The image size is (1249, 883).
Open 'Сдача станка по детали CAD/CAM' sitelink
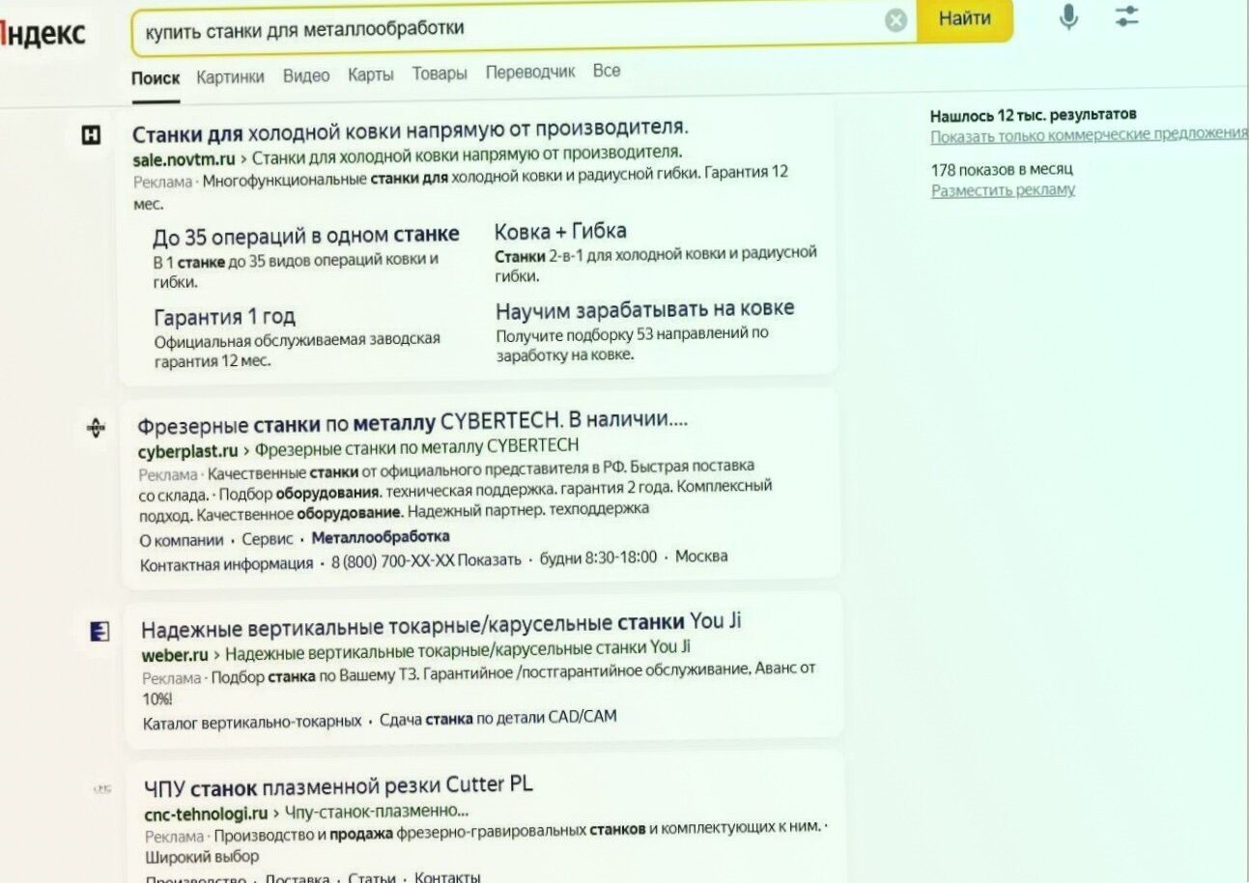point(498,718)
